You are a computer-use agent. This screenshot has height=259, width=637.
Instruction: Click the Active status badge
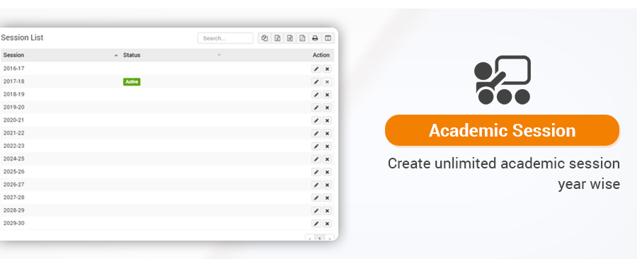click(132, 81)
